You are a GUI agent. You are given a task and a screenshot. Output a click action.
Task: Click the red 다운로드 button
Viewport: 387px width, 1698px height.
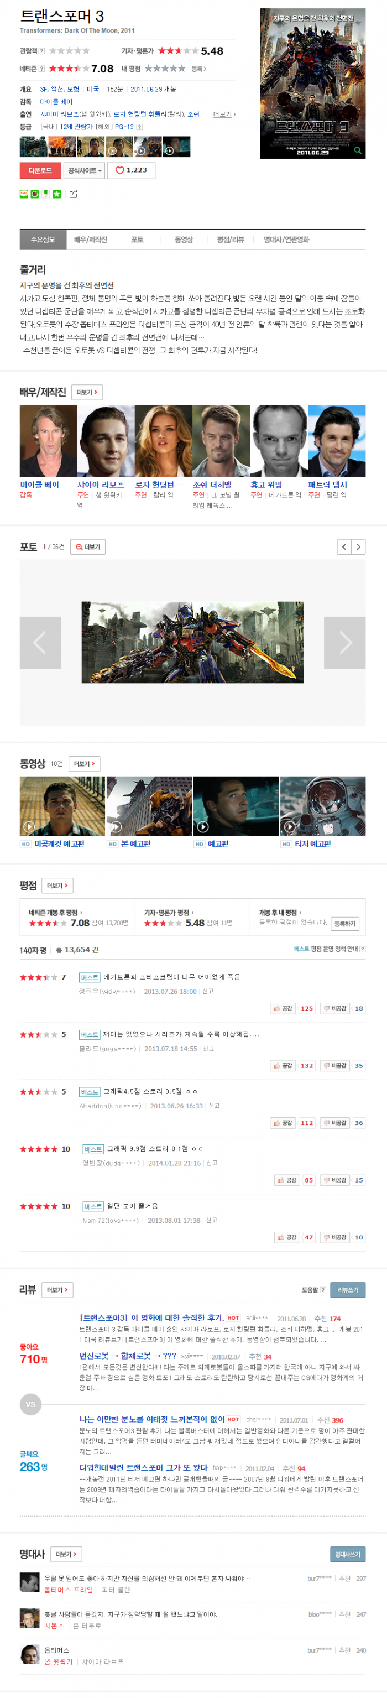point(40,170)
